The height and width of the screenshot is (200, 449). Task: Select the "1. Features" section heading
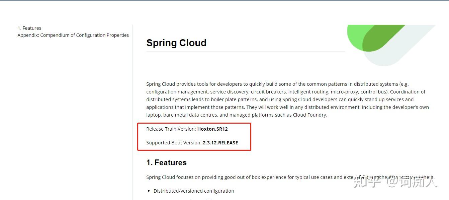166,162
